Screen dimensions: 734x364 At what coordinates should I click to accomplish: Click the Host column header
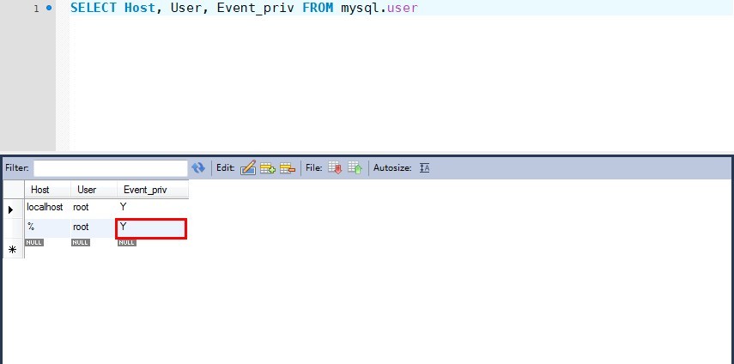[x=47, y=190]
